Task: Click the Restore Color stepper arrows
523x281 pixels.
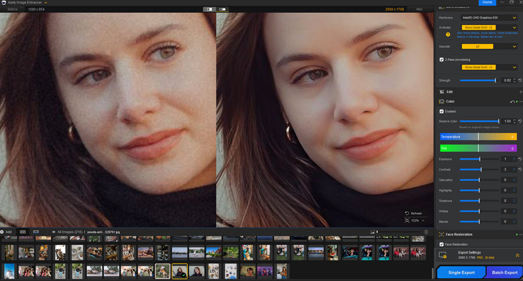Action: click(x=515, y=121)
